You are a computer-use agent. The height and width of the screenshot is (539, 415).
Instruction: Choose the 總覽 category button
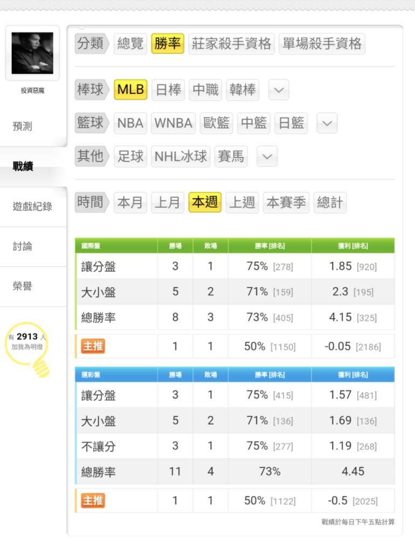pyautogui.click(x=130, y=44)
